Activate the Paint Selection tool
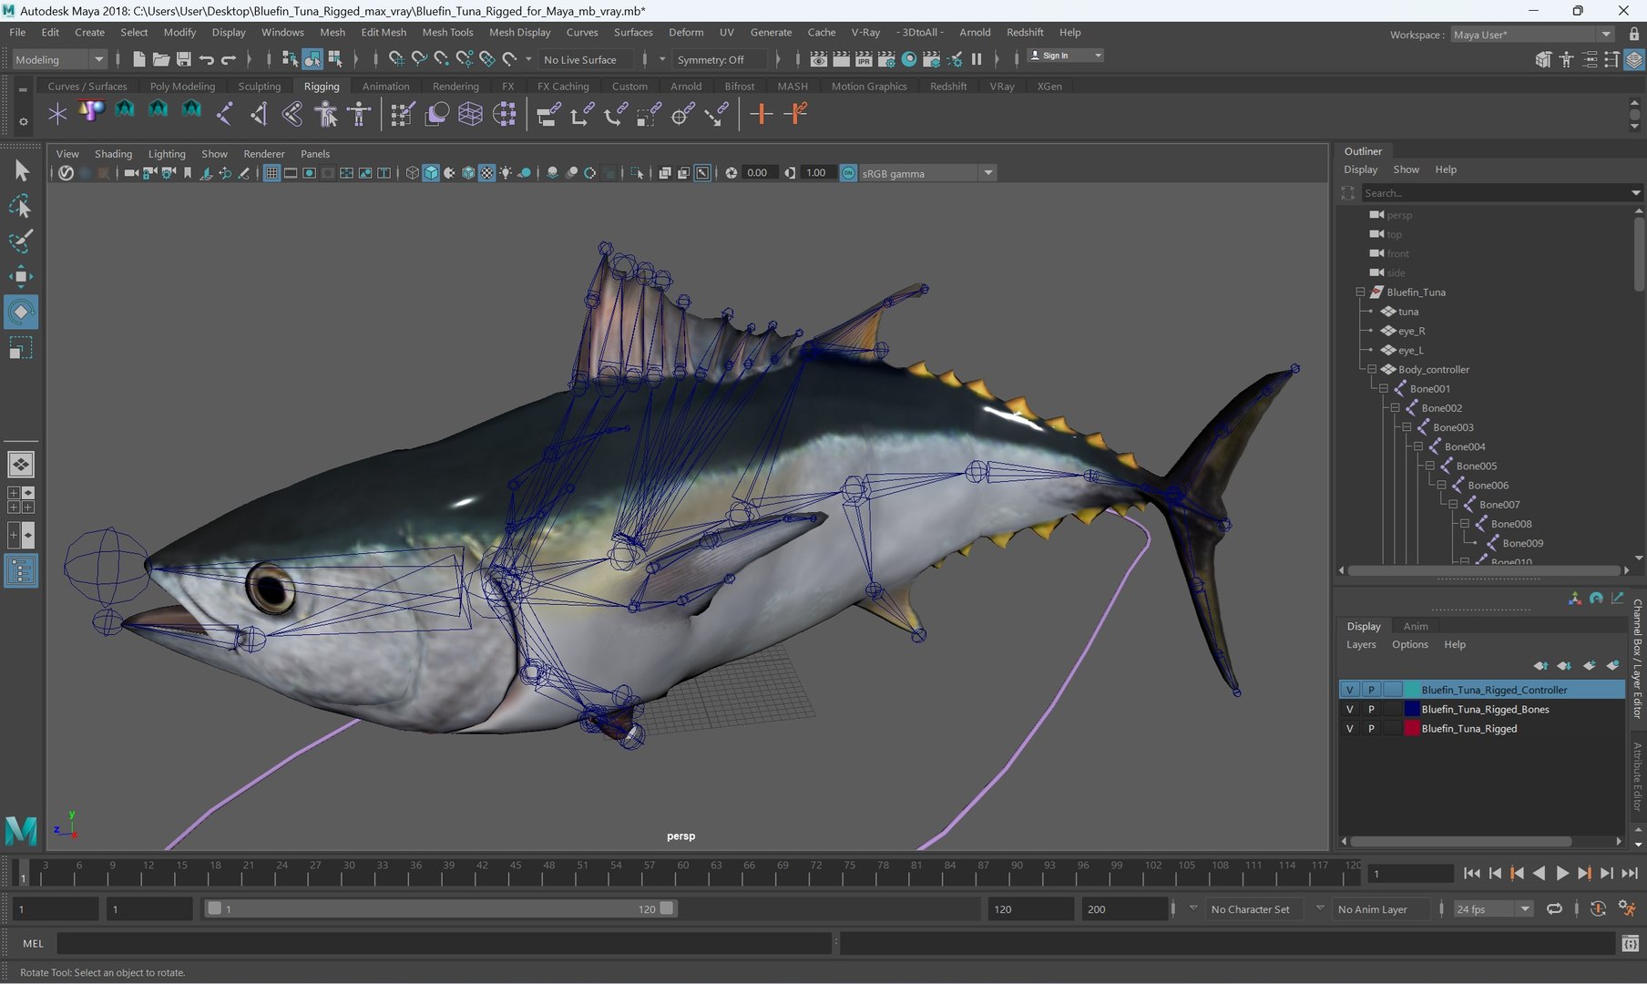Viewport: 1647px width, 984px height. [20, 241]
